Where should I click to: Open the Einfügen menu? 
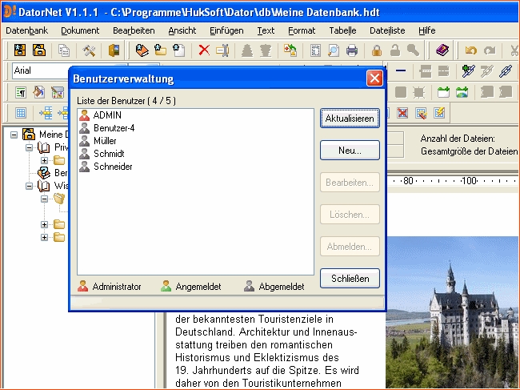[226, 30]
